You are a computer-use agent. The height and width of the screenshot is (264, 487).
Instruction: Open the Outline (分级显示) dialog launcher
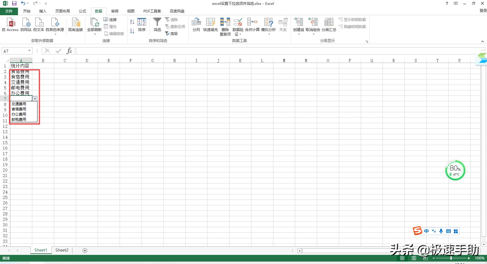tap(367, 41)
